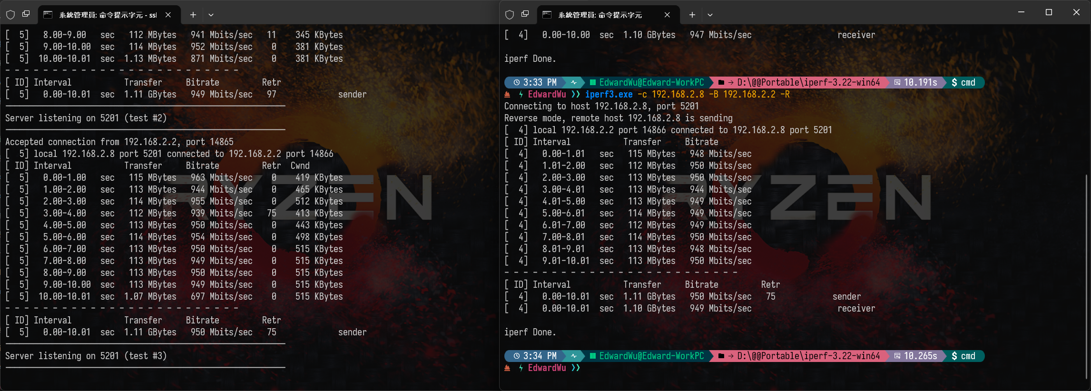1091x391 pixels.
Task: Click the '498 KBytes' Cwnd value
Action: (319, 237)
